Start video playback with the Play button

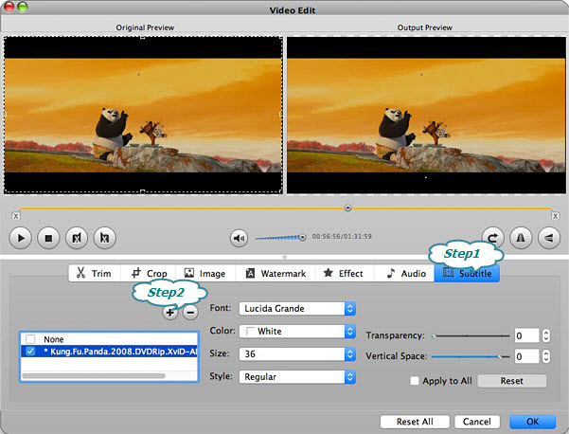click(x=20, y=238)
